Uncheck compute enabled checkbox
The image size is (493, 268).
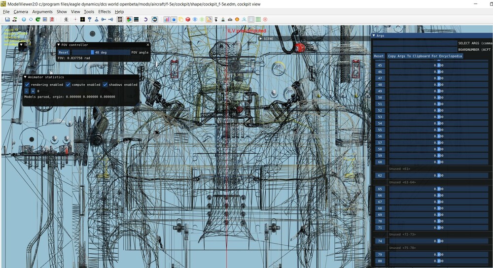(x=68, y=85)
